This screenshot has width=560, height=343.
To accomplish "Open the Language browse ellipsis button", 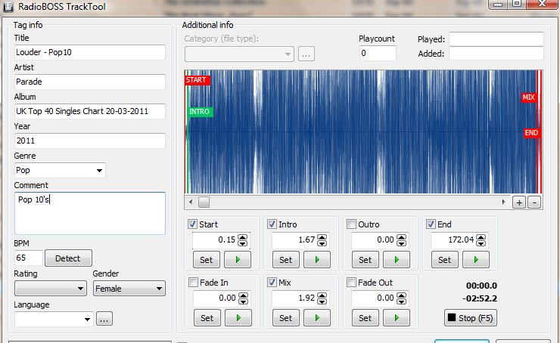I will pyautogui.click(x=104, y=319).
